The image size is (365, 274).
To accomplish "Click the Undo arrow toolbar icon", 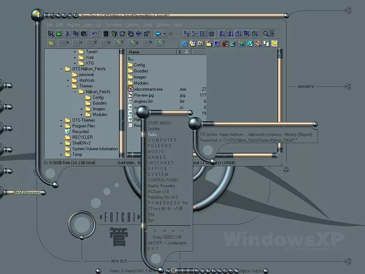I will point(95,34).
